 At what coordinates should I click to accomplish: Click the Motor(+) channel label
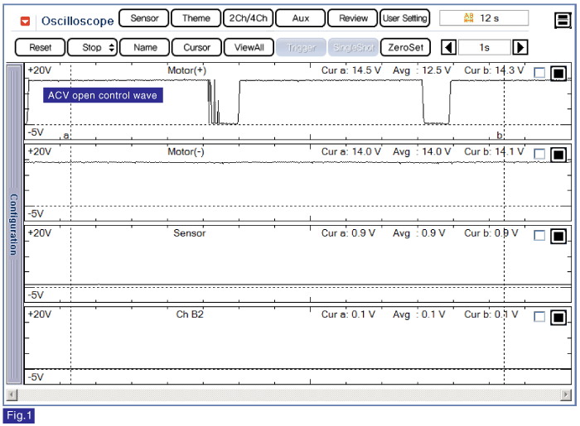pyautogui.click(x=186, y=70)
